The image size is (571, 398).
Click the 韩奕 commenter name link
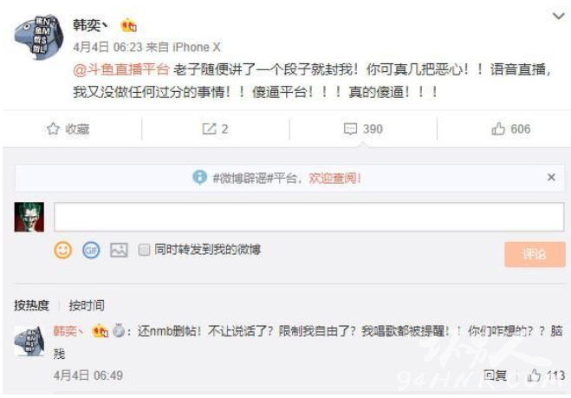click(68, 331)
